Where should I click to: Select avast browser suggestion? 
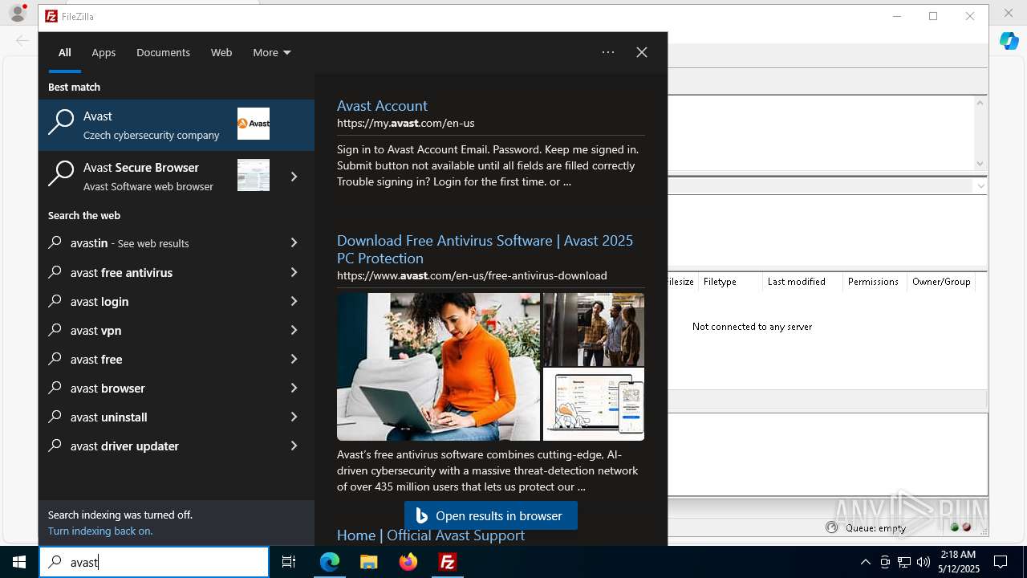(177, 388)
